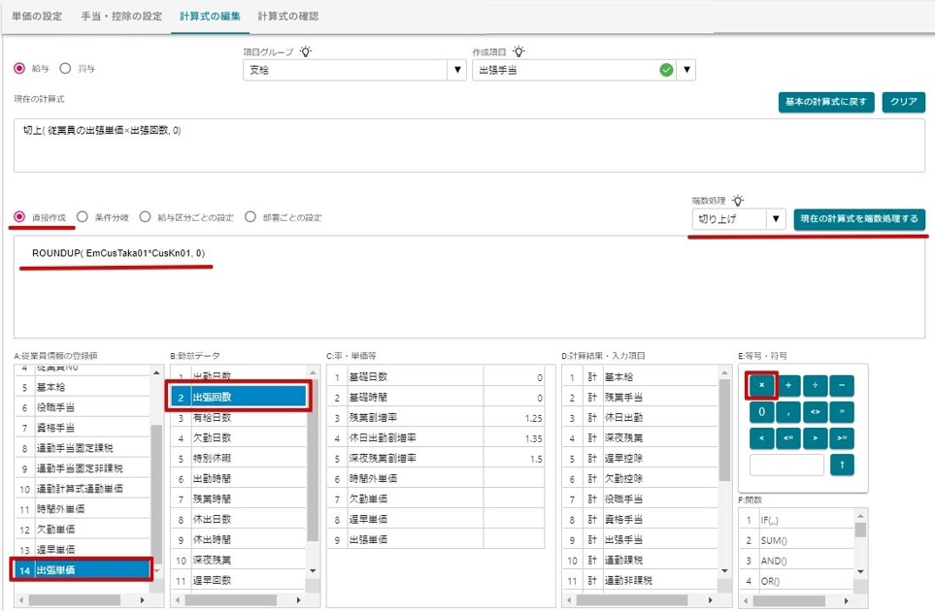This screenshot has width=935, height=611.
Task: Click the green check icon in 出張手当 field
Action: pyautogui.click(x=667, y=70)
